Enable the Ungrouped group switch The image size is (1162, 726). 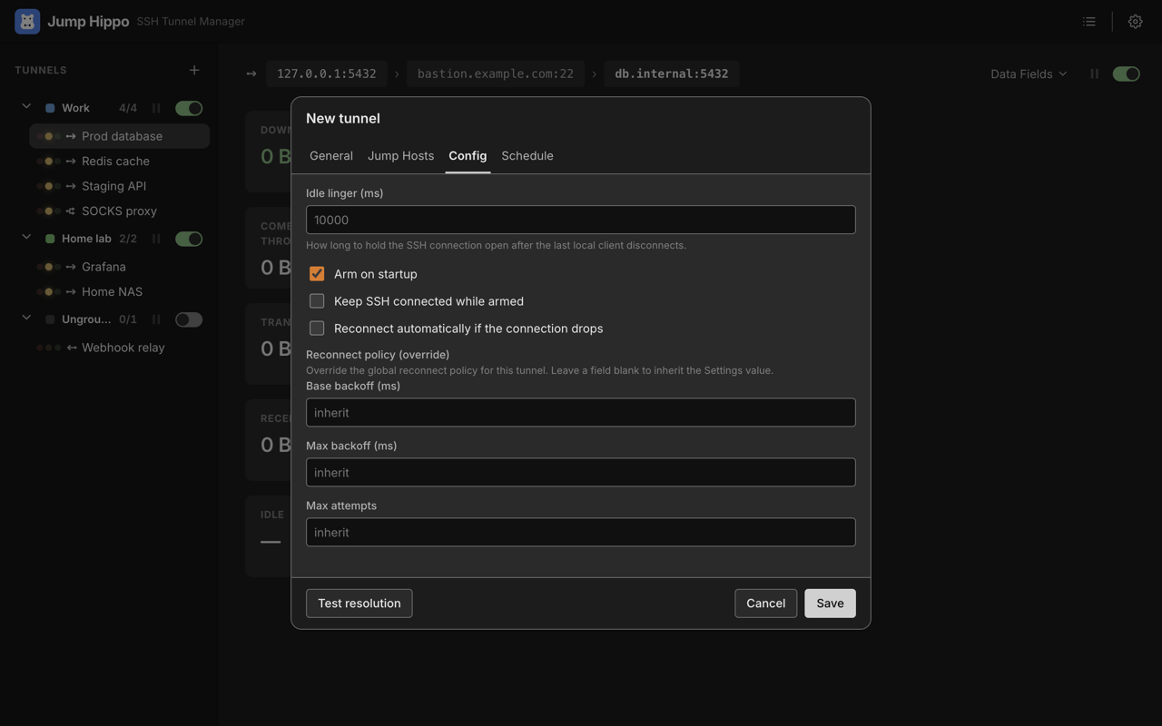coord(189,319)
